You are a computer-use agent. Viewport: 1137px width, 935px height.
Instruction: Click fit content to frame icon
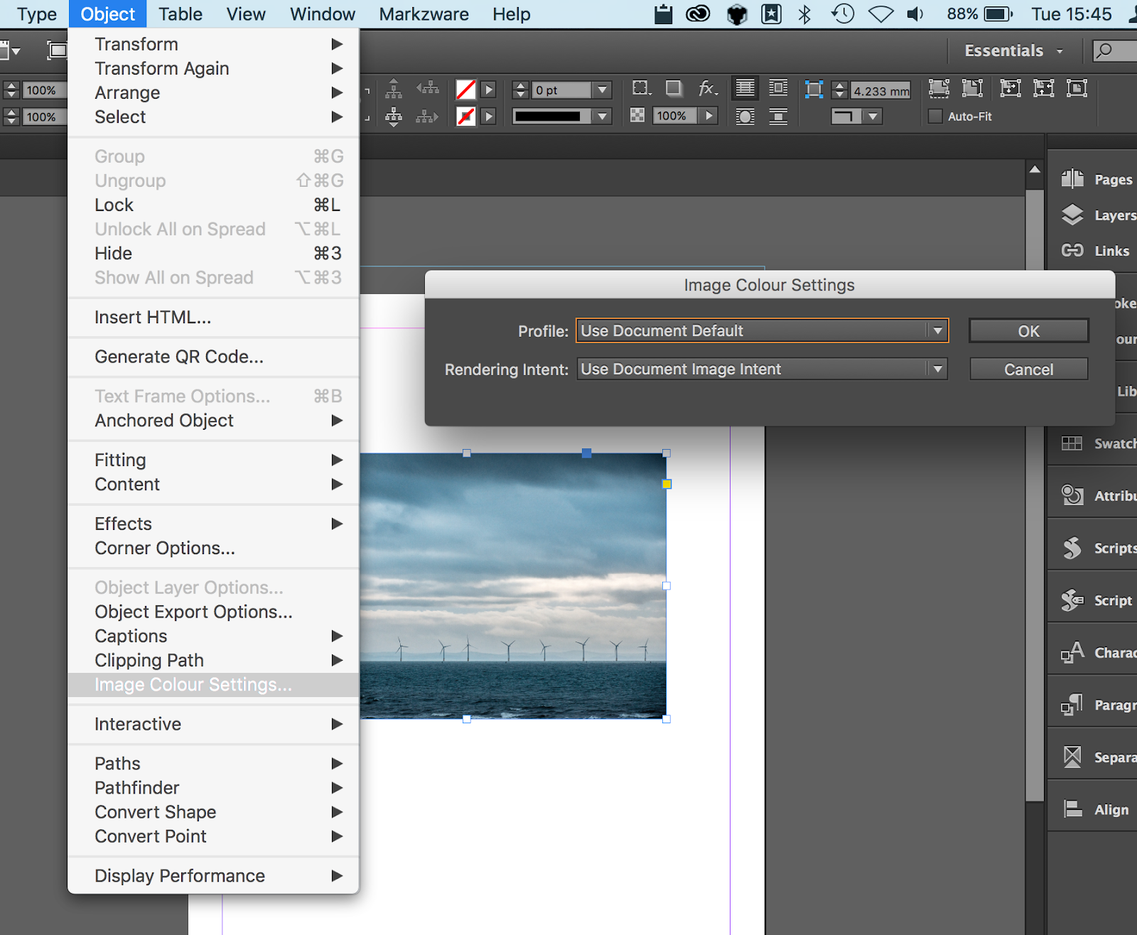tap(1010, 88)
